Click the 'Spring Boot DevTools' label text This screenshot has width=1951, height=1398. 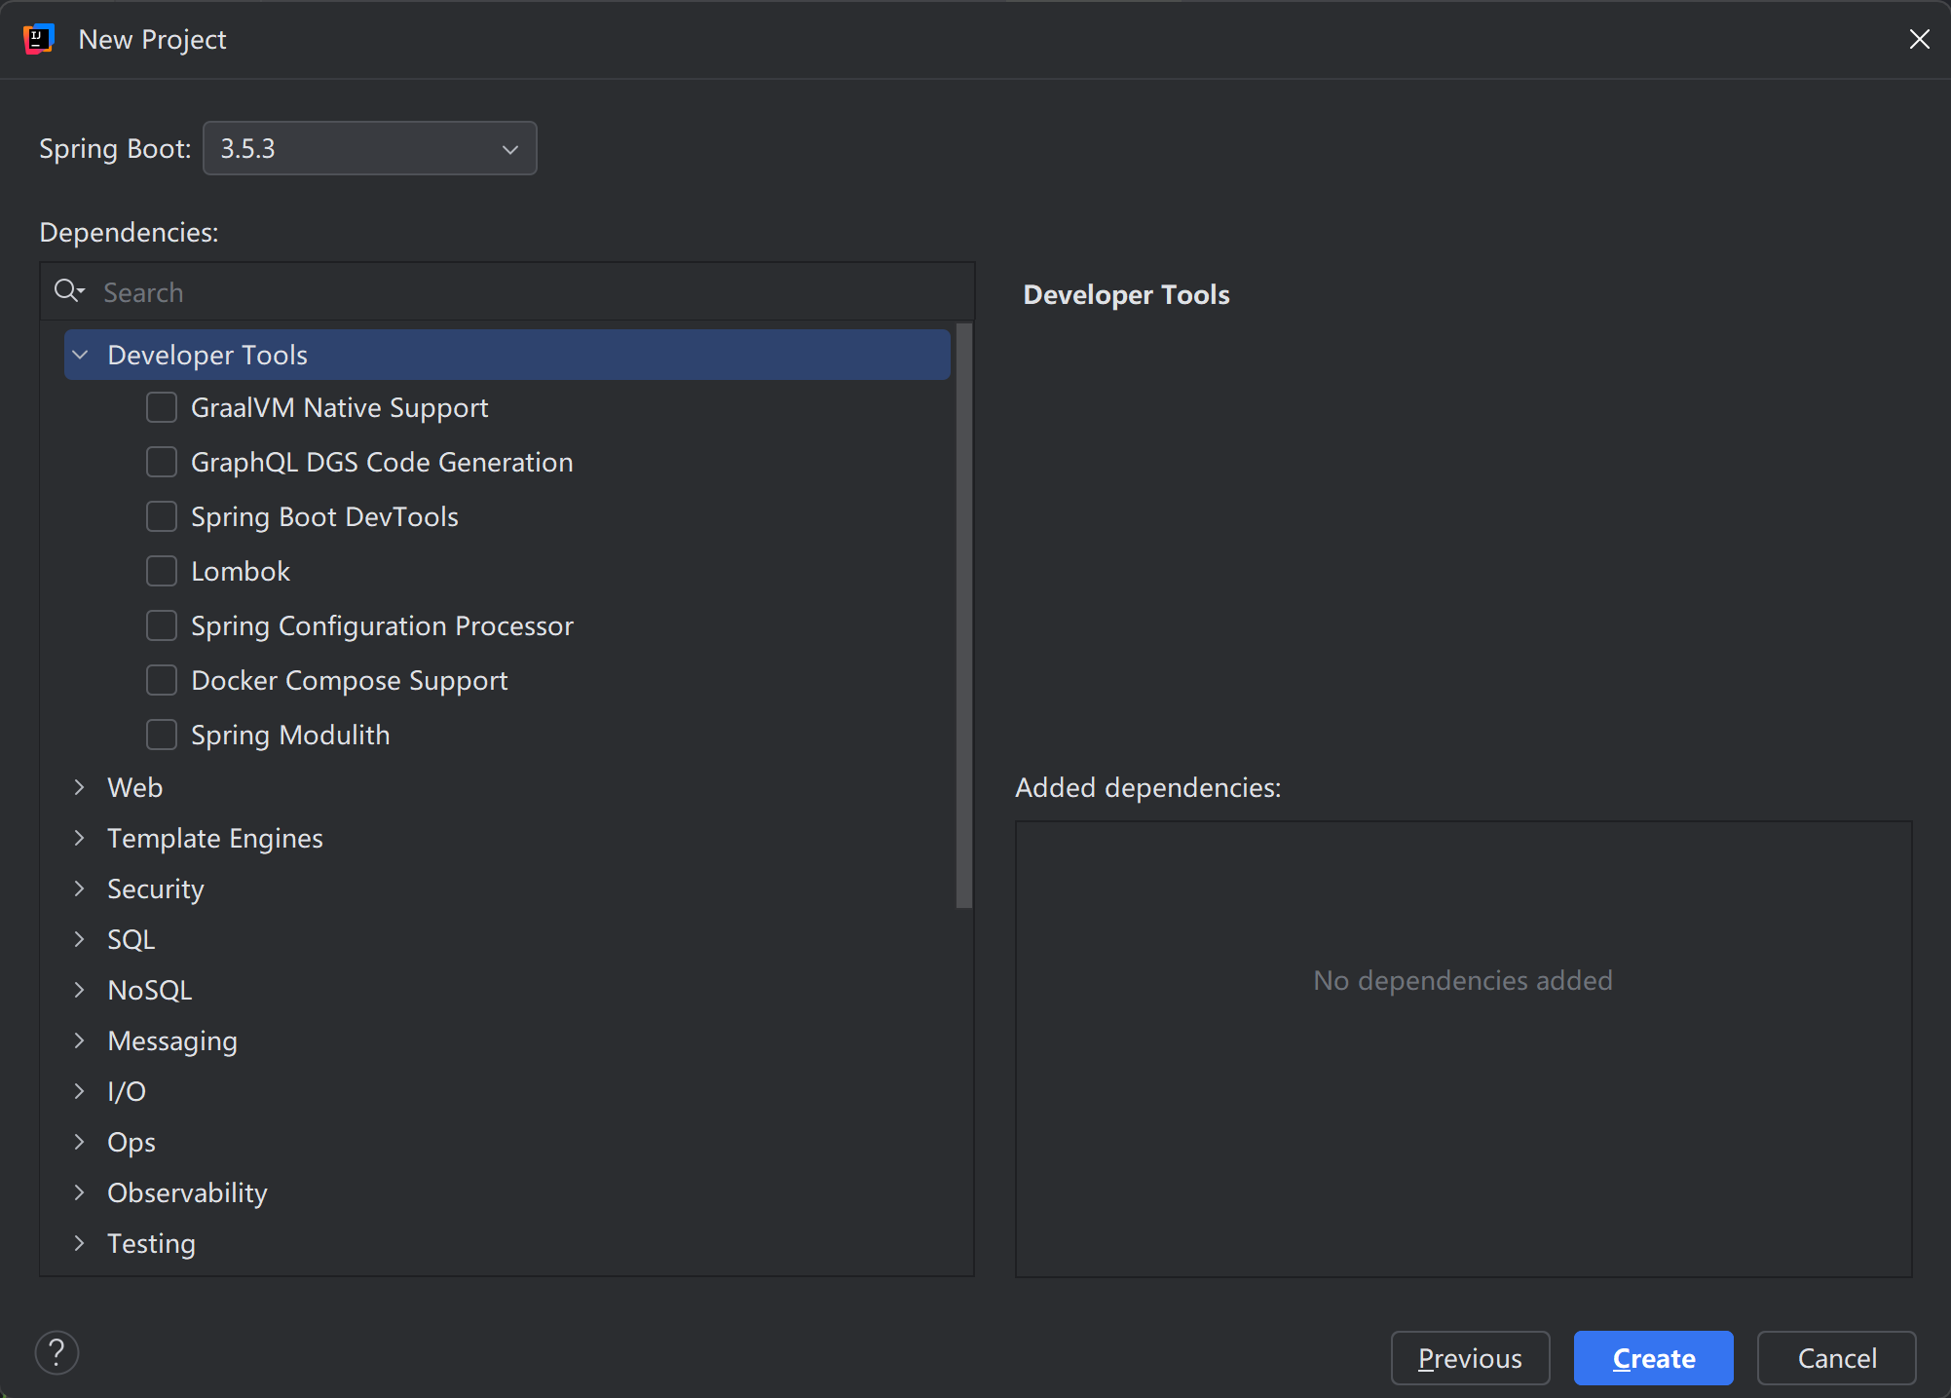324,516
